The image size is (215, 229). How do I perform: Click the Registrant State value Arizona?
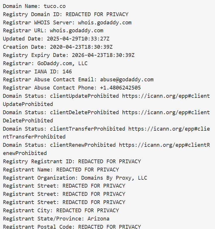[x=98, y=219]
